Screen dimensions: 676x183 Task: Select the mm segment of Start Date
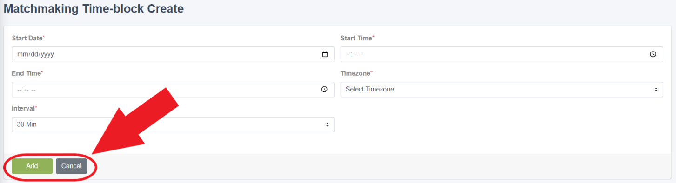tap(22, 54)
